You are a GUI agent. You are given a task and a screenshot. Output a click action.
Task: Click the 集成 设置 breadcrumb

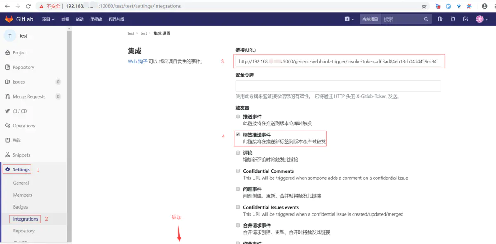pyautogui.click(x=162, y=33)
